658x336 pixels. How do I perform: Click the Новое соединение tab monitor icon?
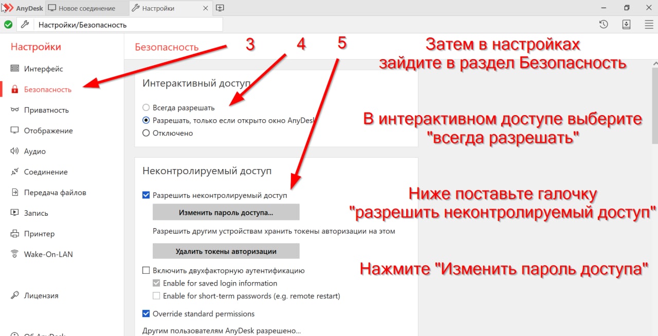coord(52,8)
